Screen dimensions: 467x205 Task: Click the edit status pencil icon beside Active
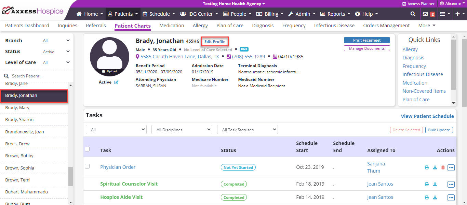click(x=116, y=82)
